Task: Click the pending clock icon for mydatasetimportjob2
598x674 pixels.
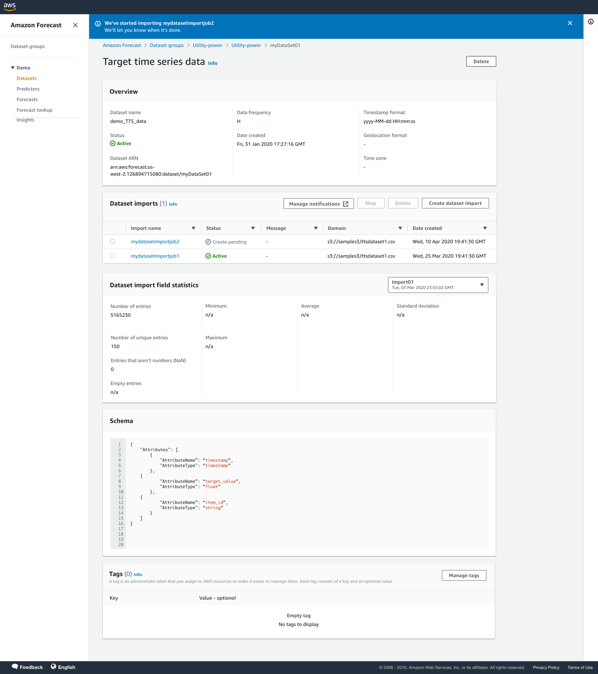Action: coord(208,242)
